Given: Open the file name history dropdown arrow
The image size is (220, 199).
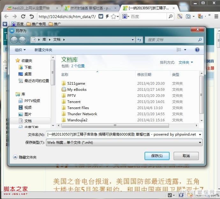Looking at the screenshot, I should [x=200, y=135].
